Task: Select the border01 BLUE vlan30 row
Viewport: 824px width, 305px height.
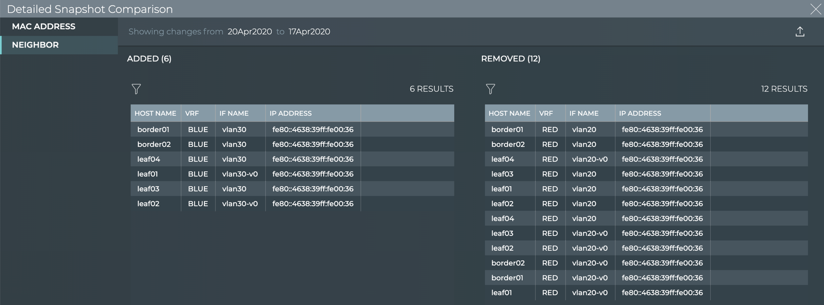Action: pos(292,129)
